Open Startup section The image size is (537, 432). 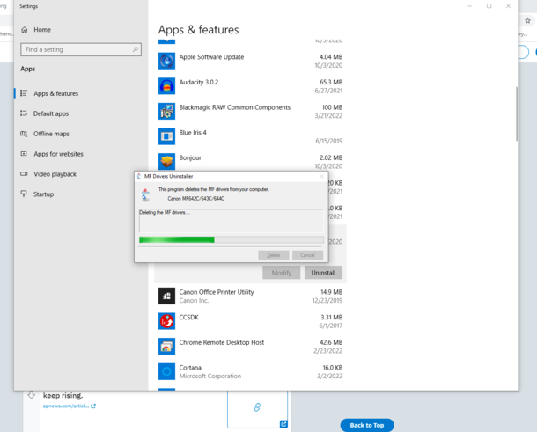pos(43,194)
